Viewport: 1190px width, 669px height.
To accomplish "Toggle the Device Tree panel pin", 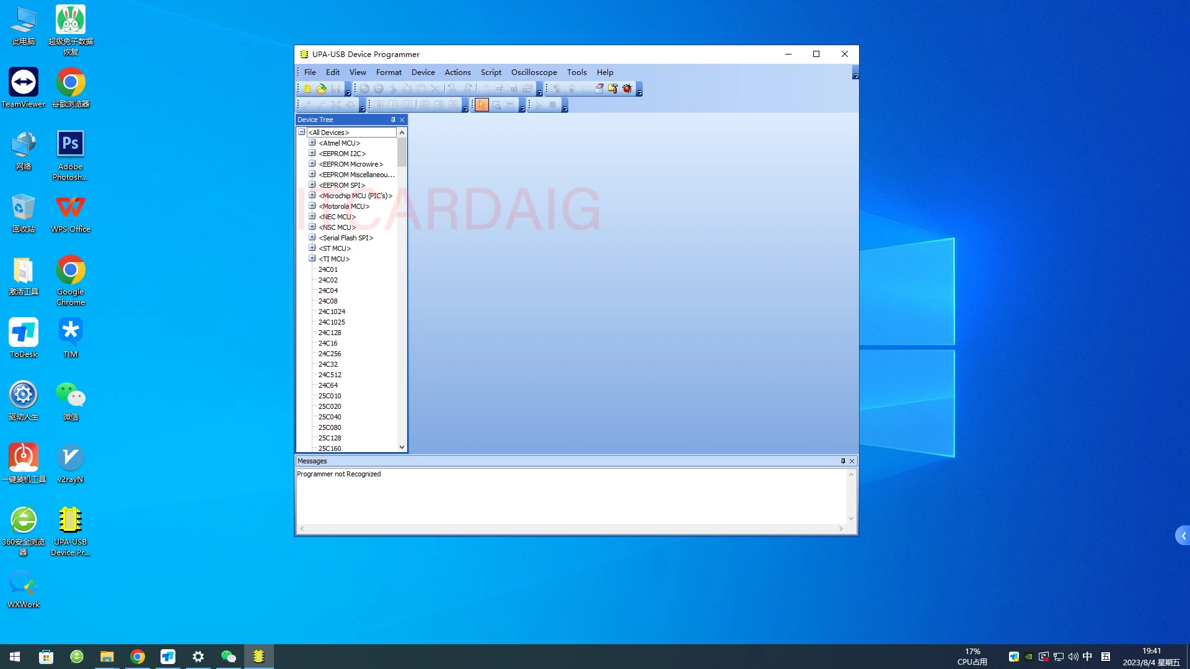I will [x=393, y=120].
